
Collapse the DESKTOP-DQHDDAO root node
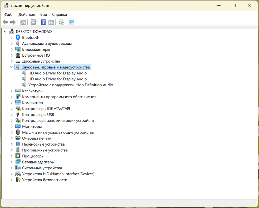click(x=5, y=32)
